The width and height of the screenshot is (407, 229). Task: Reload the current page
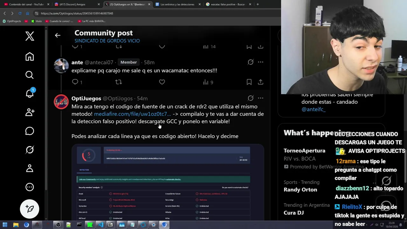point(20,13)
